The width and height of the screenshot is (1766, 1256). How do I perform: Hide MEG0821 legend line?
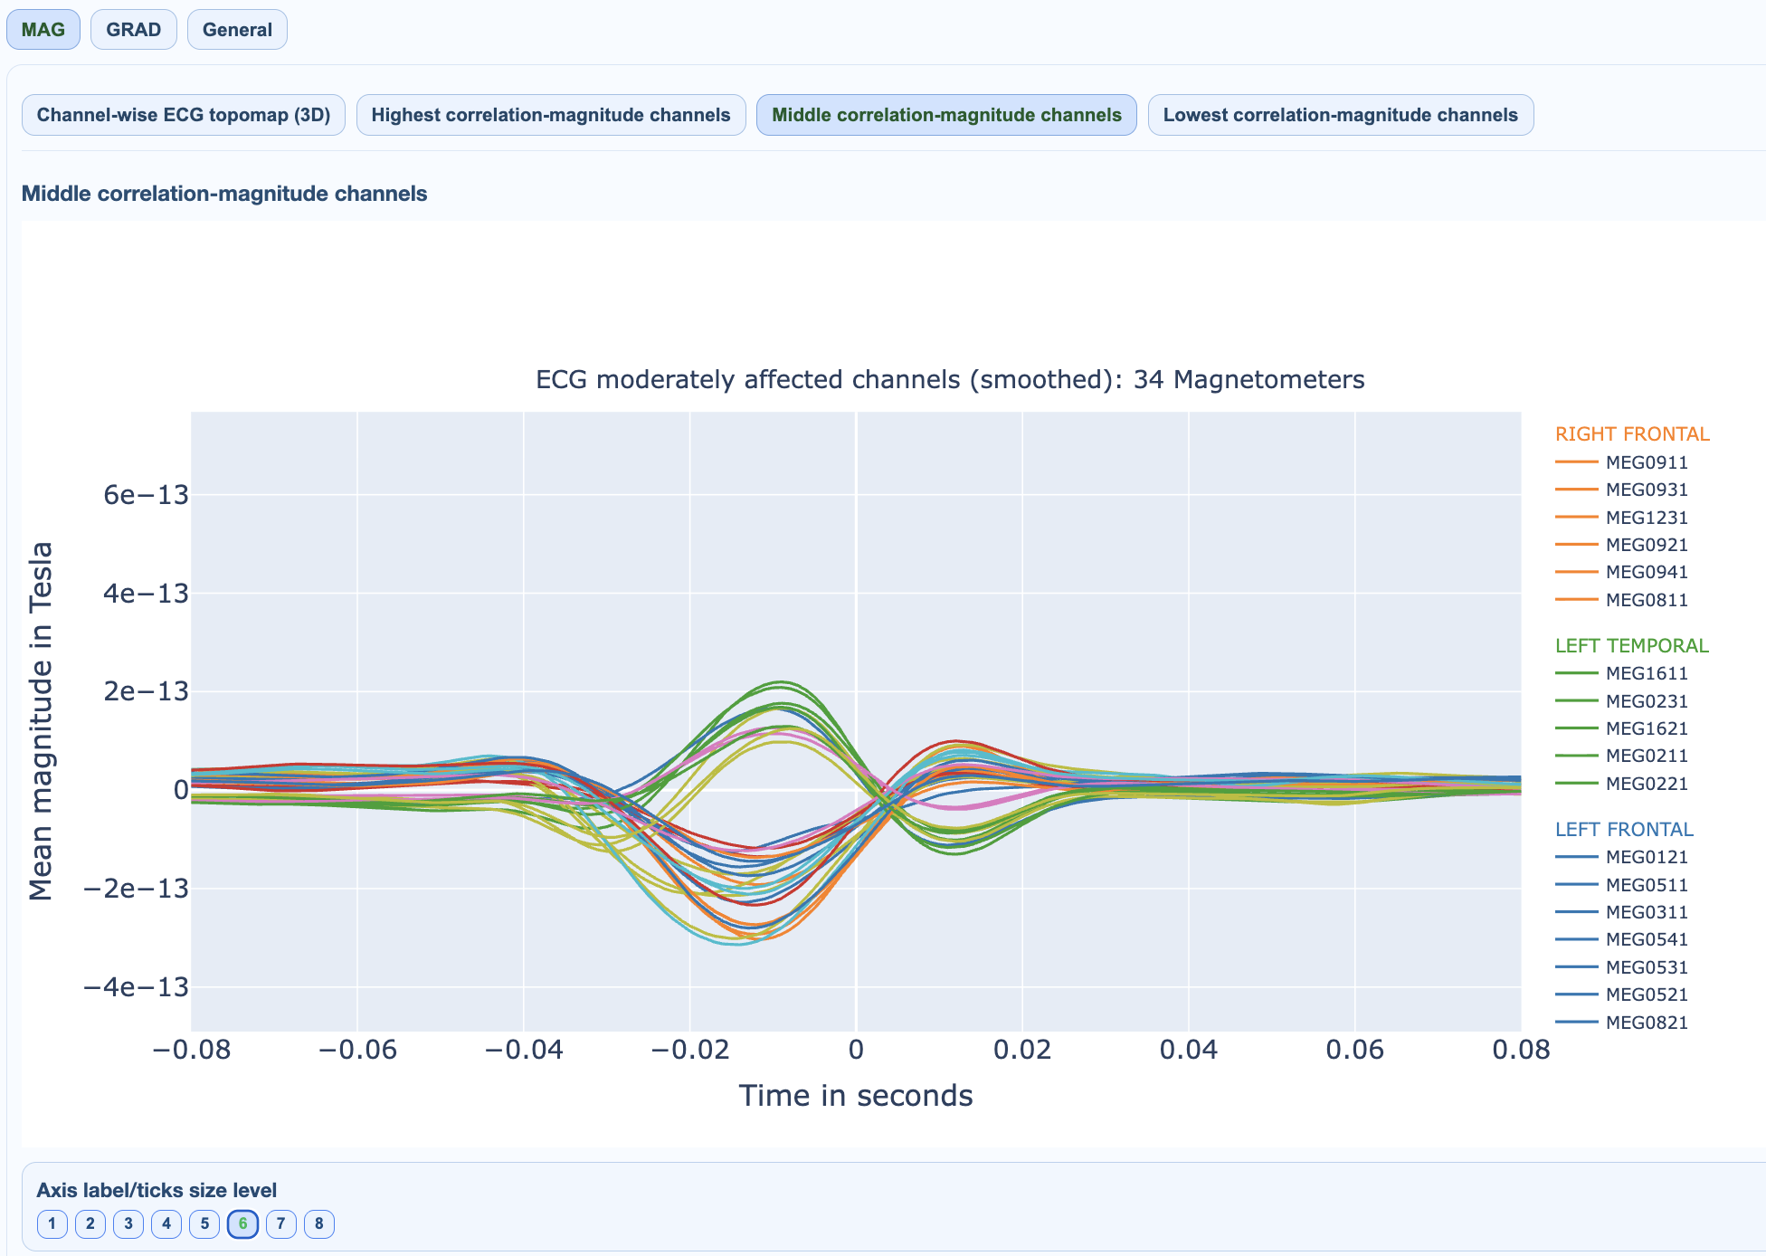point(1646,1023)
